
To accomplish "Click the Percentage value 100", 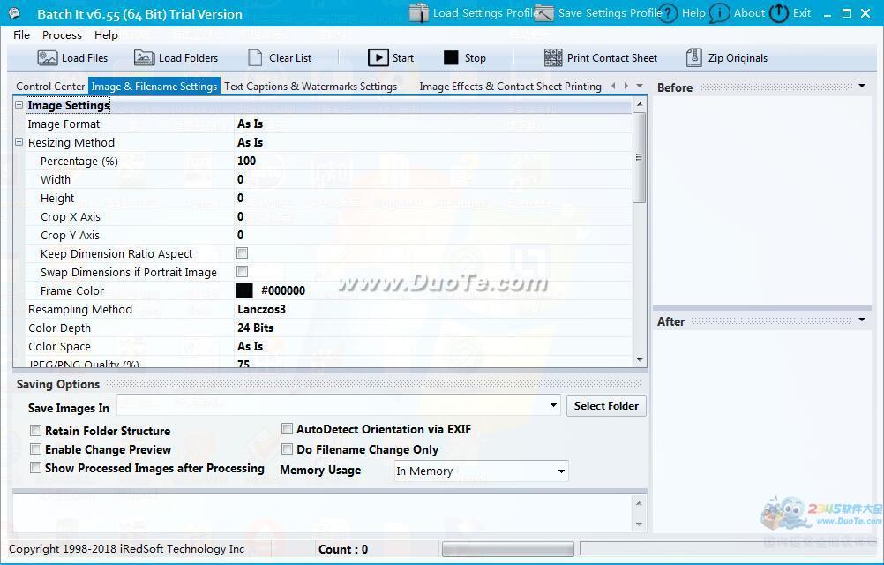I will tap(246, 161).
